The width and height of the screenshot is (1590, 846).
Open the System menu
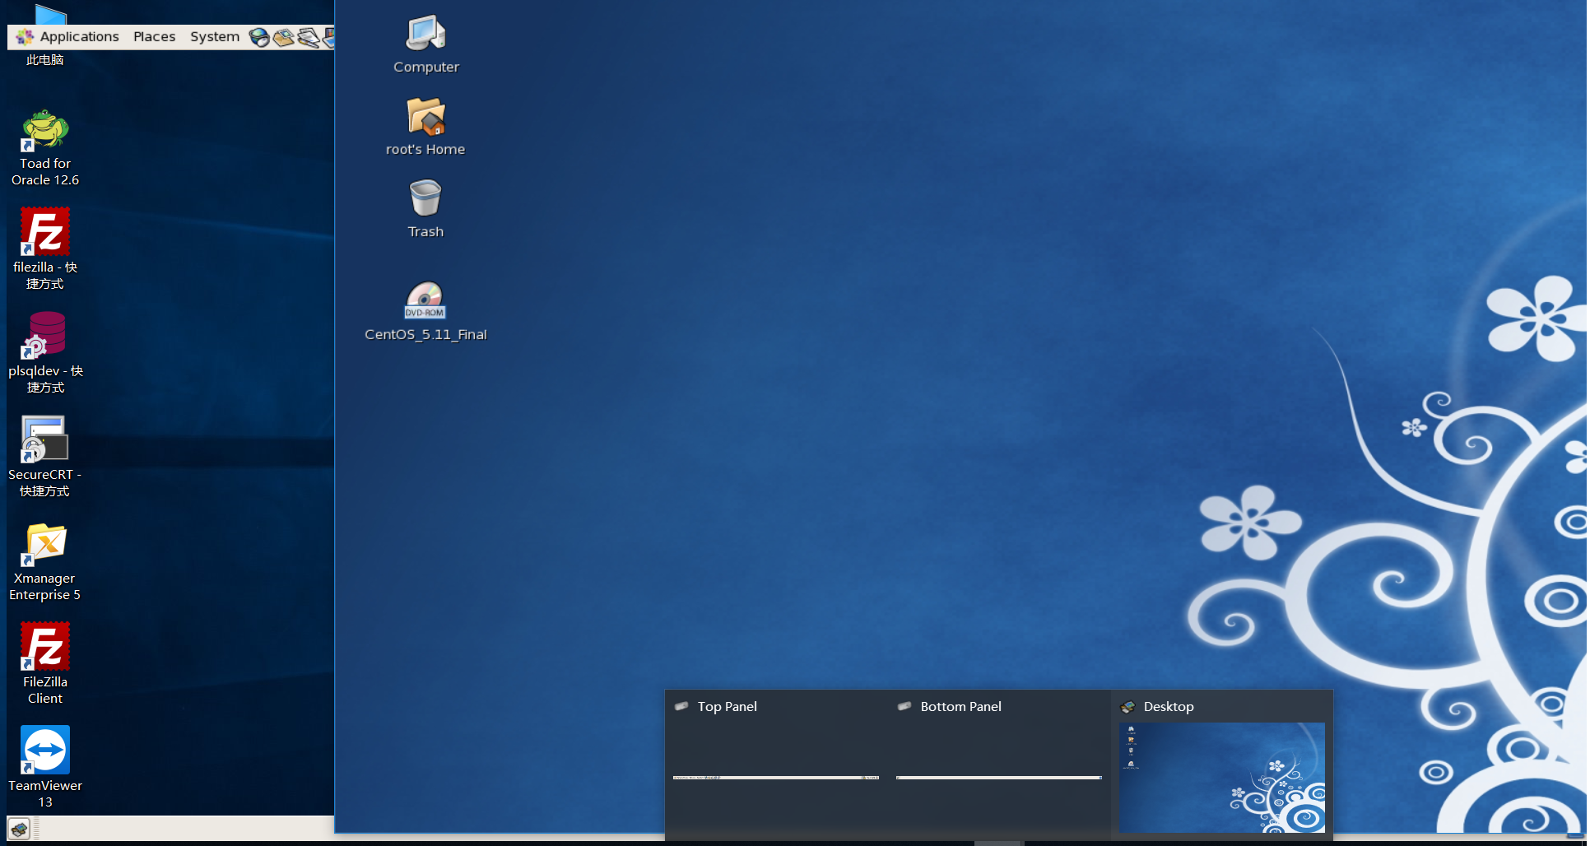click(214, 36)
